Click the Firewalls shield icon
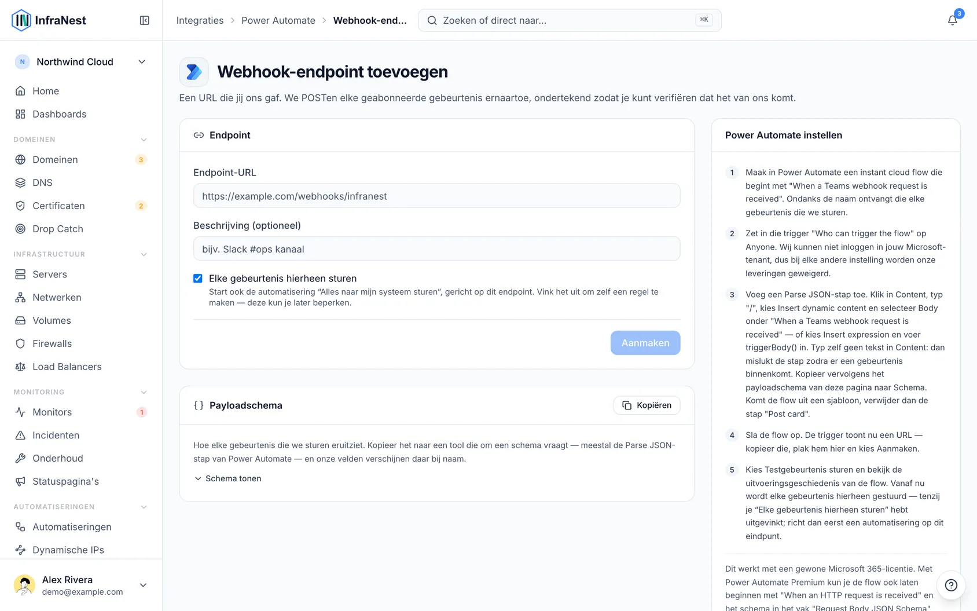977x611 pixels. pyautogui.click(x=20, y=343)
